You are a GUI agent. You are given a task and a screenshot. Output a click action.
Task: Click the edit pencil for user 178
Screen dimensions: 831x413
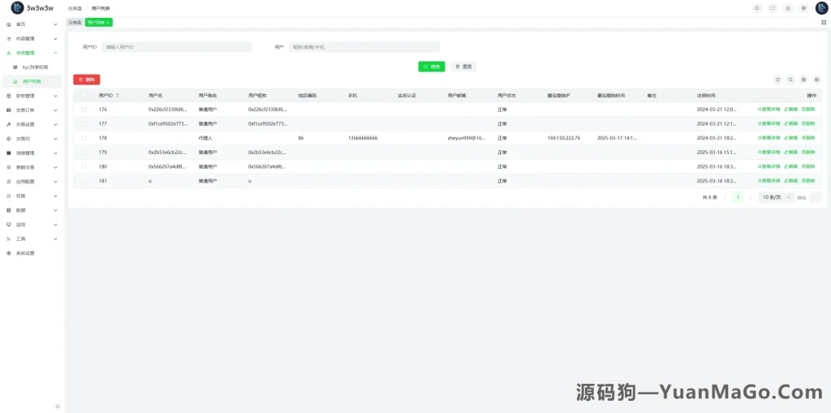(x=790, y=138)
